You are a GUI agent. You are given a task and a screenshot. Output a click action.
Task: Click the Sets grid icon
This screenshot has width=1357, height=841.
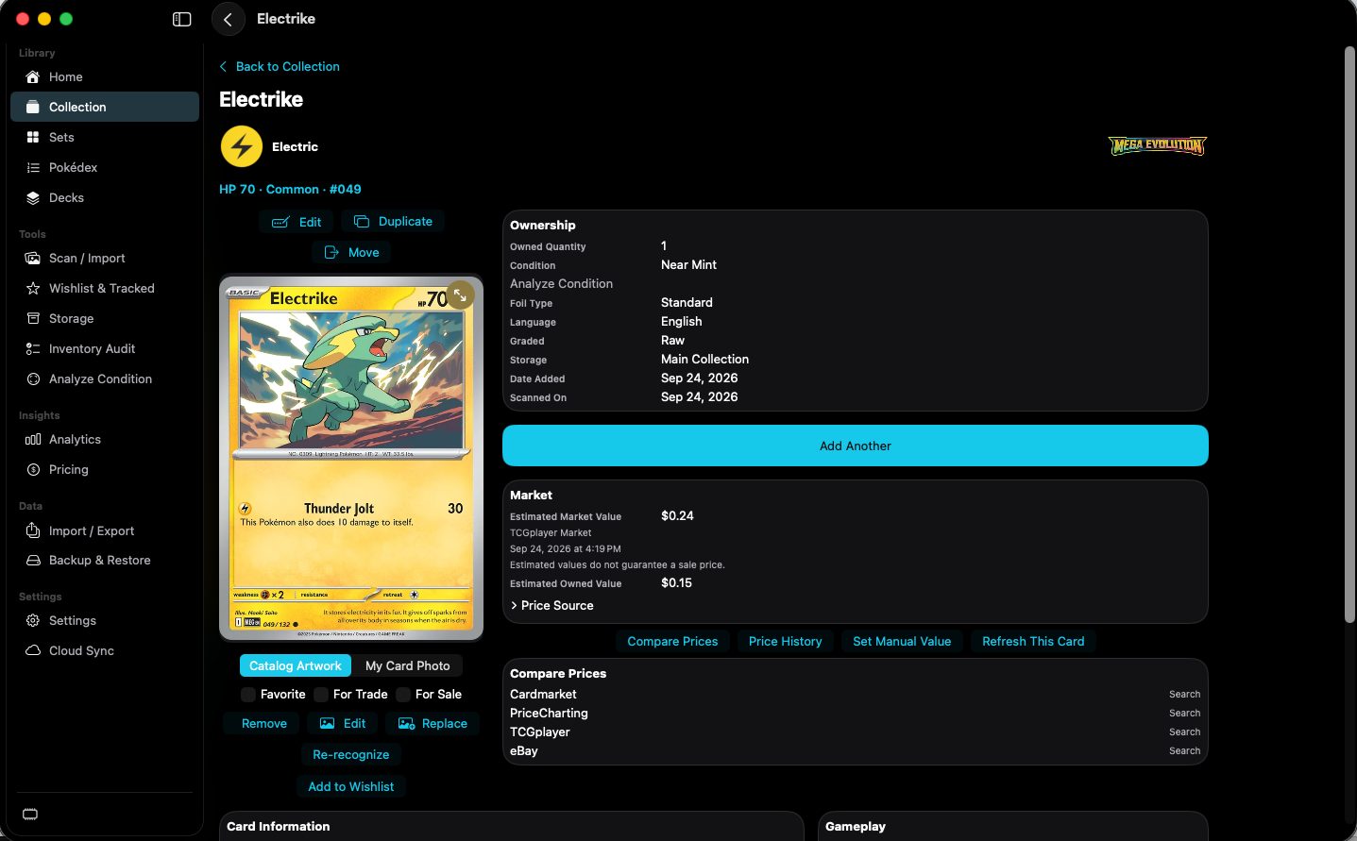(x=33, y=137)
